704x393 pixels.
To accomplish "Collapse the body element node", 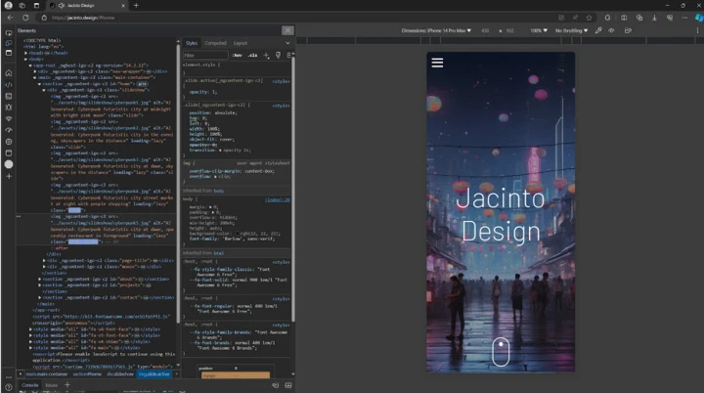I will point(26,60).
